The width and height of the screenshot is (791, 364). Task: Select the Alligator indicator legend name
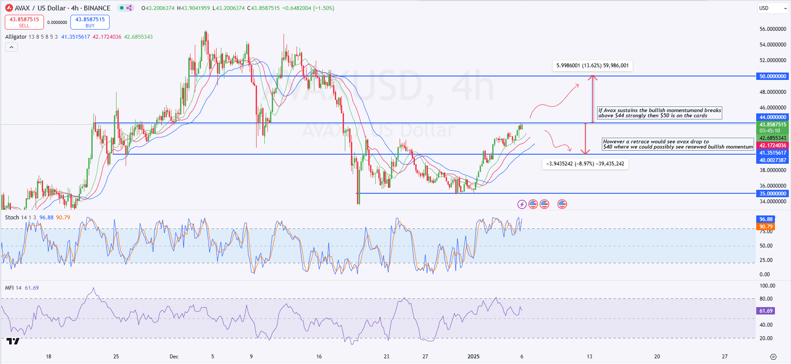tap(16, 37)
